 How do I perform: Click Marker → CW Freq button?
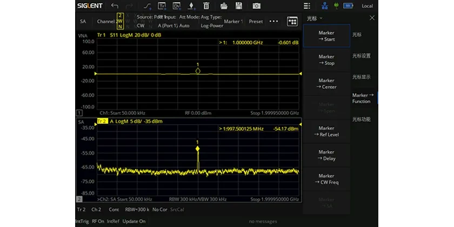pos(326,179)
